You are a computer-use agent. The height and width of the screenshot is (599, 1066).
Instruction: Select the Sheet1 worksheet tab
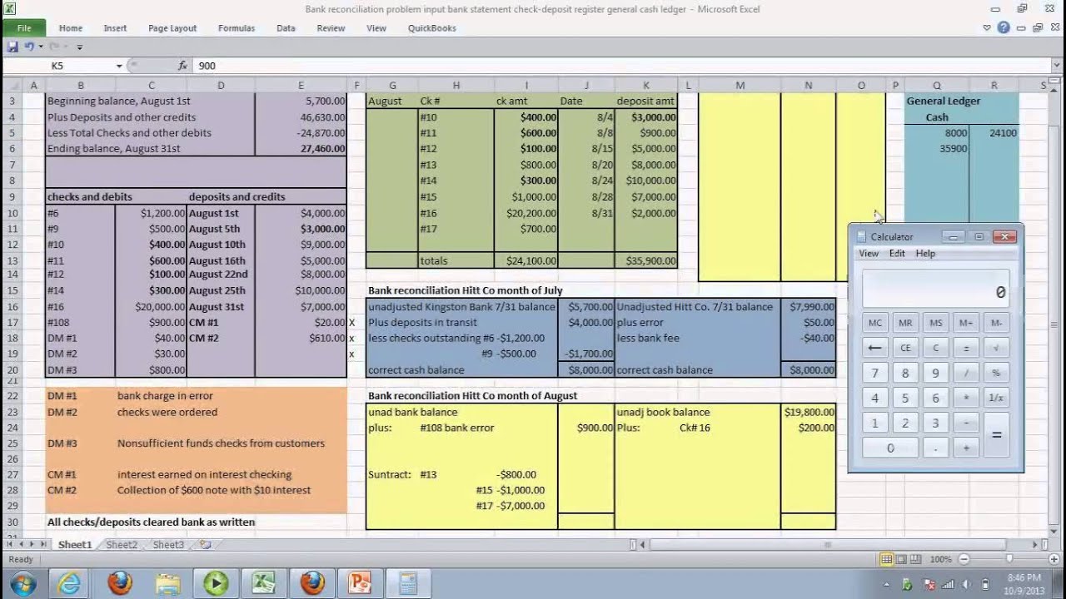pos(75,545)
